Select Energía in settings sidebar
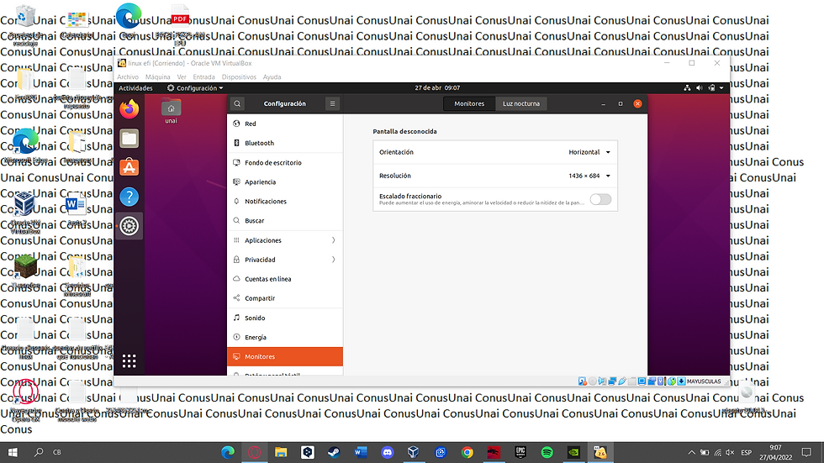Image resolution: width=824 pixels, height=463 pixels. point(285,338)
